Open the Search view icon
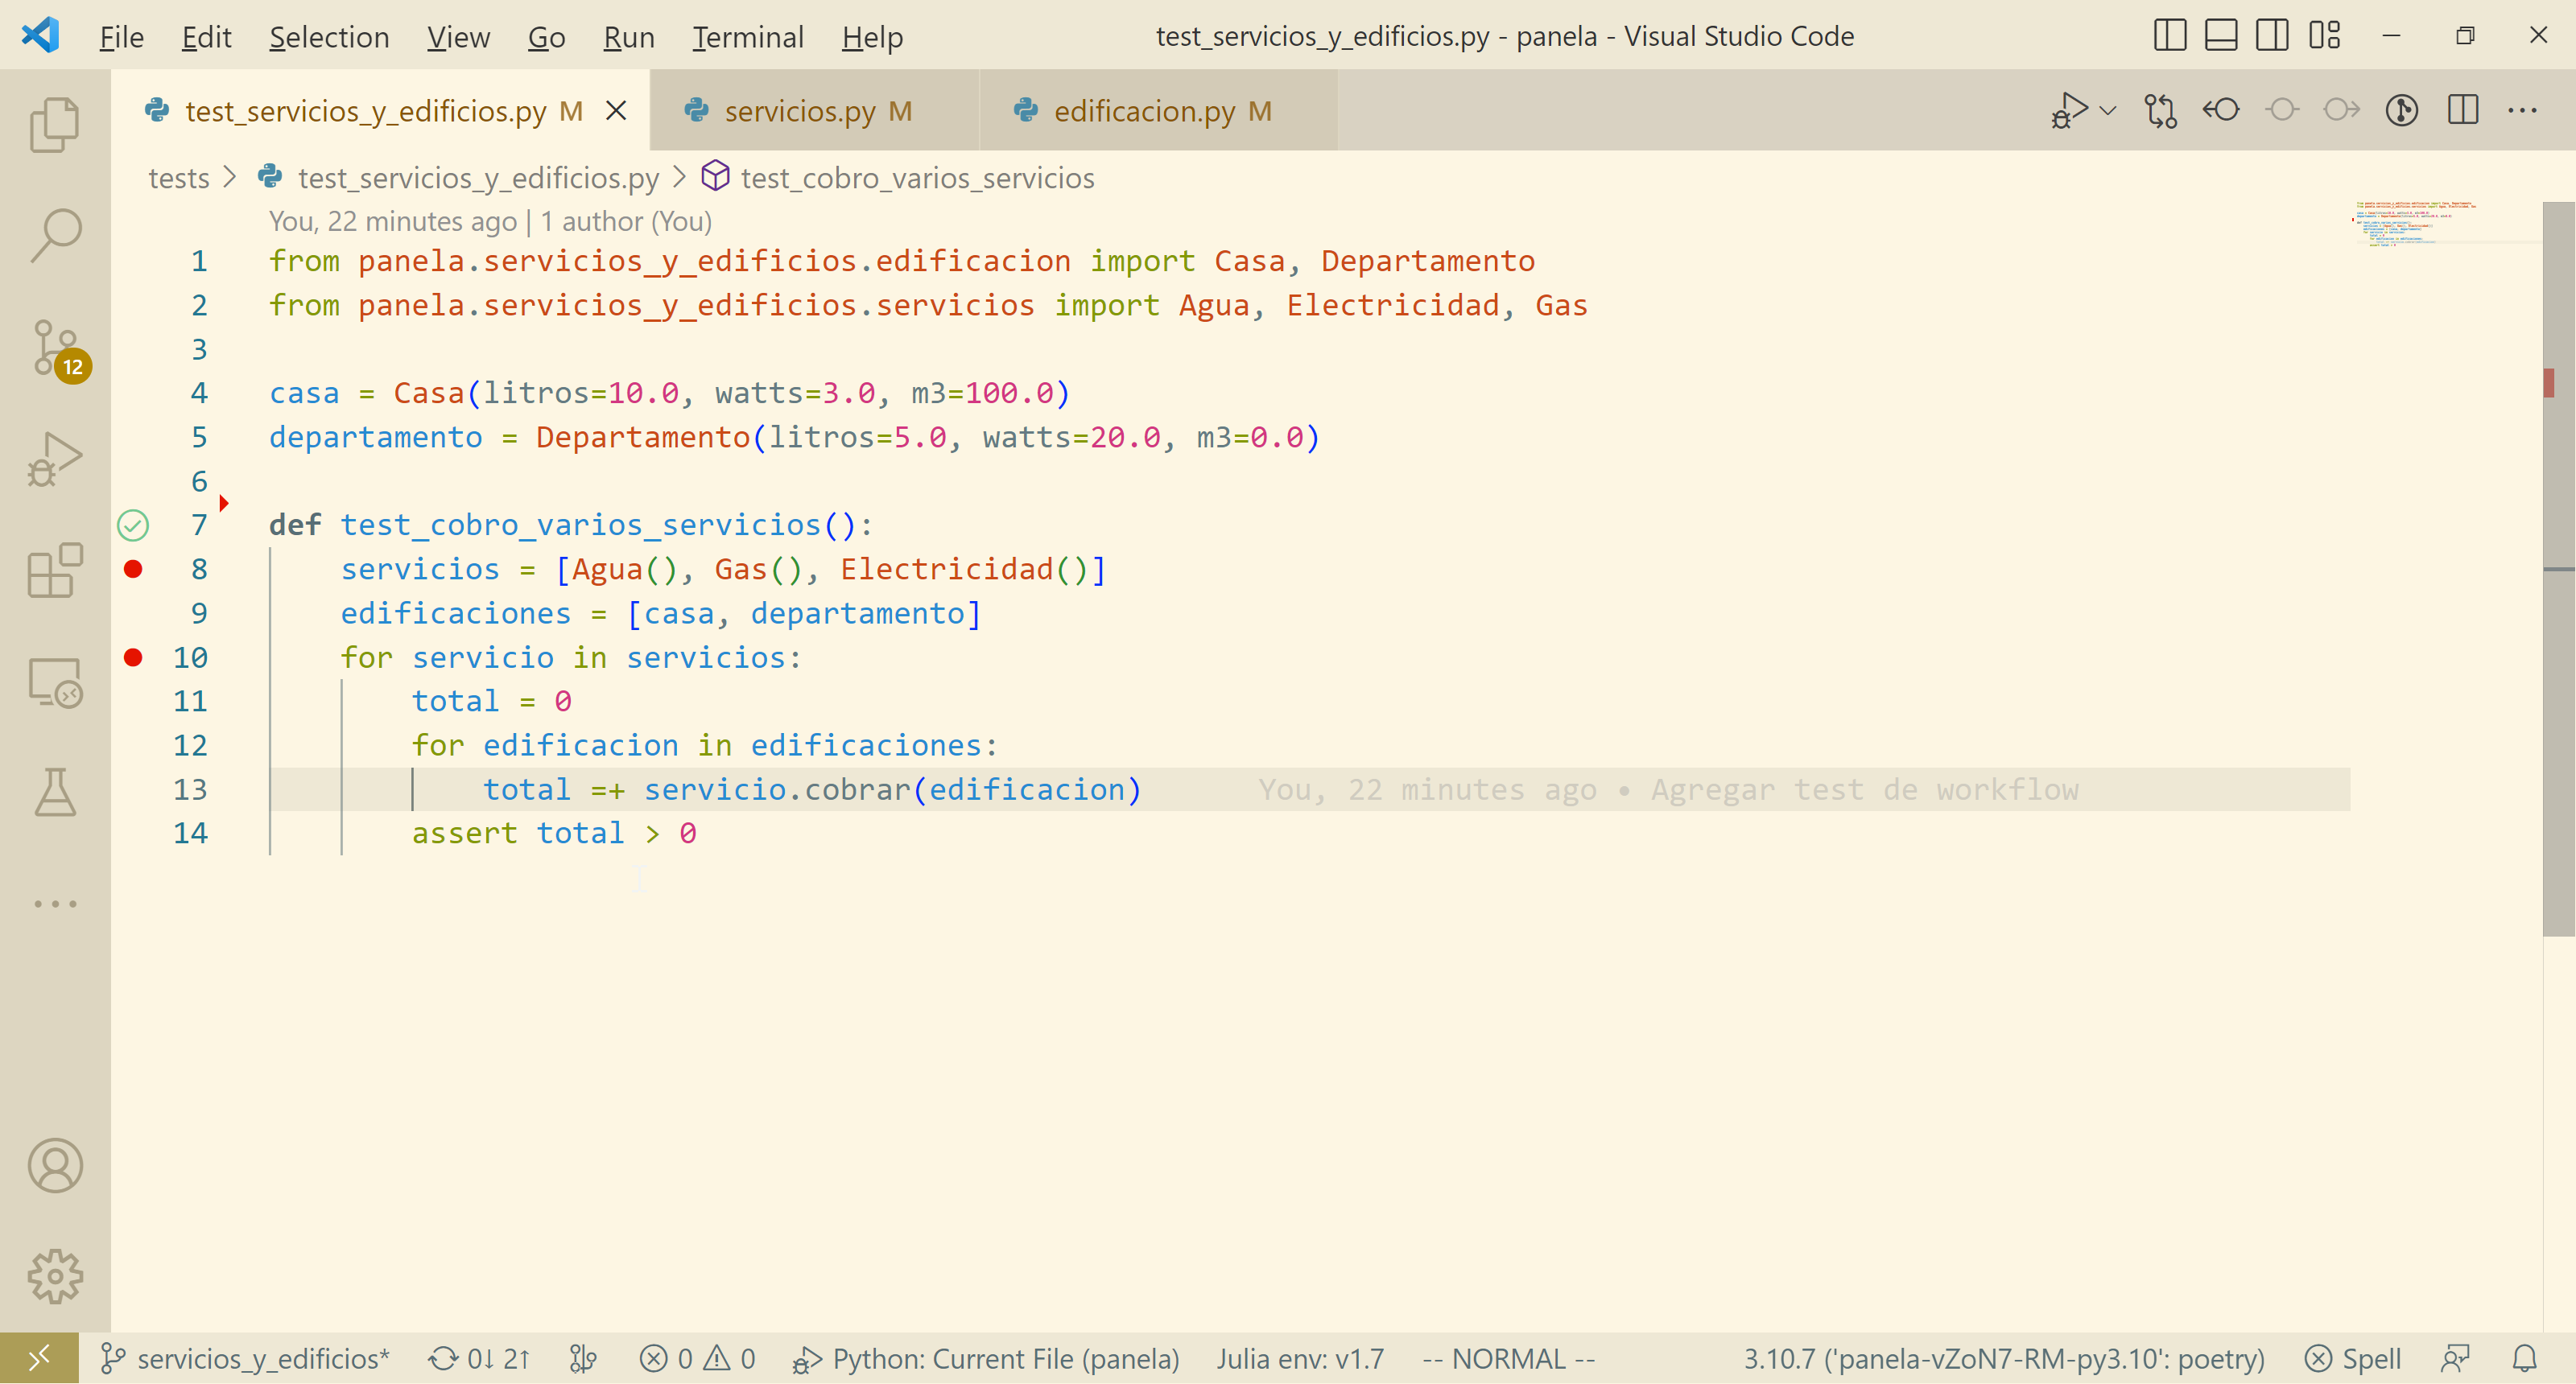This screenshot has height=1384, width=2576. click(55, 236)
